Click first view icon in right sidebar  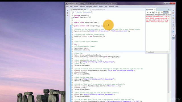click(173, 13)
